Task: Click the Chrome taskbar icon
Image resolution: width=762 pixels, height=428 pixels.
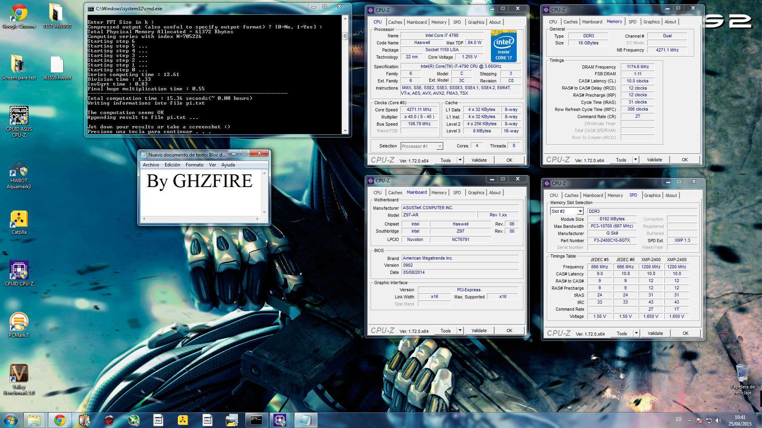Action: click(x=60, y=420)
